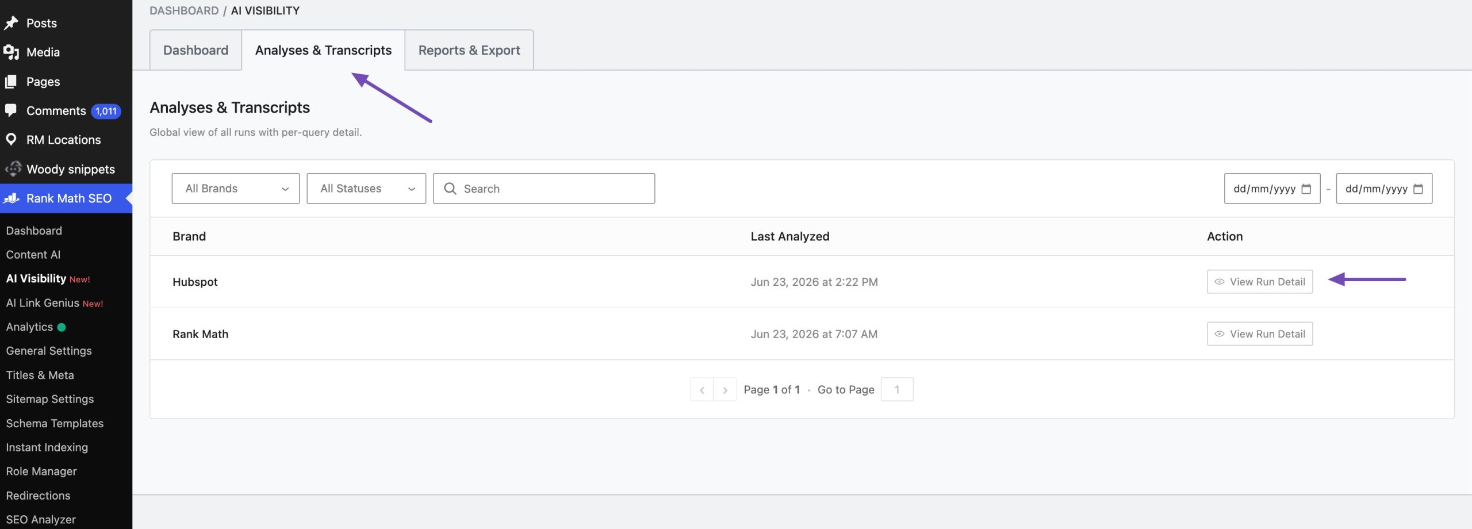Click the Media icon in sidebar
This screenshot has width=1472, height=529.
11,52
